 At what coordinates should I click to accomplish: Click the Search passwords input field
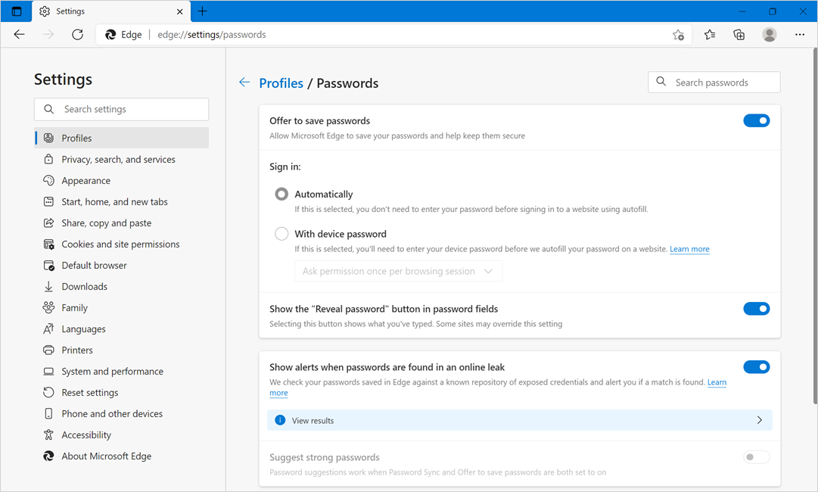coord(722,83)
